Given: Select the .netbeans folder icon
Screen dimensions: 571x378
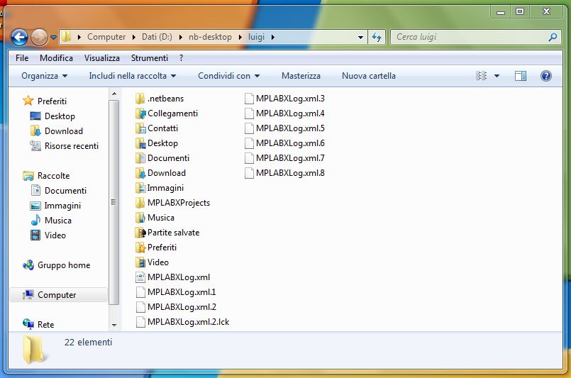Looking at the screenshot, I should click(x=140, y=99).
